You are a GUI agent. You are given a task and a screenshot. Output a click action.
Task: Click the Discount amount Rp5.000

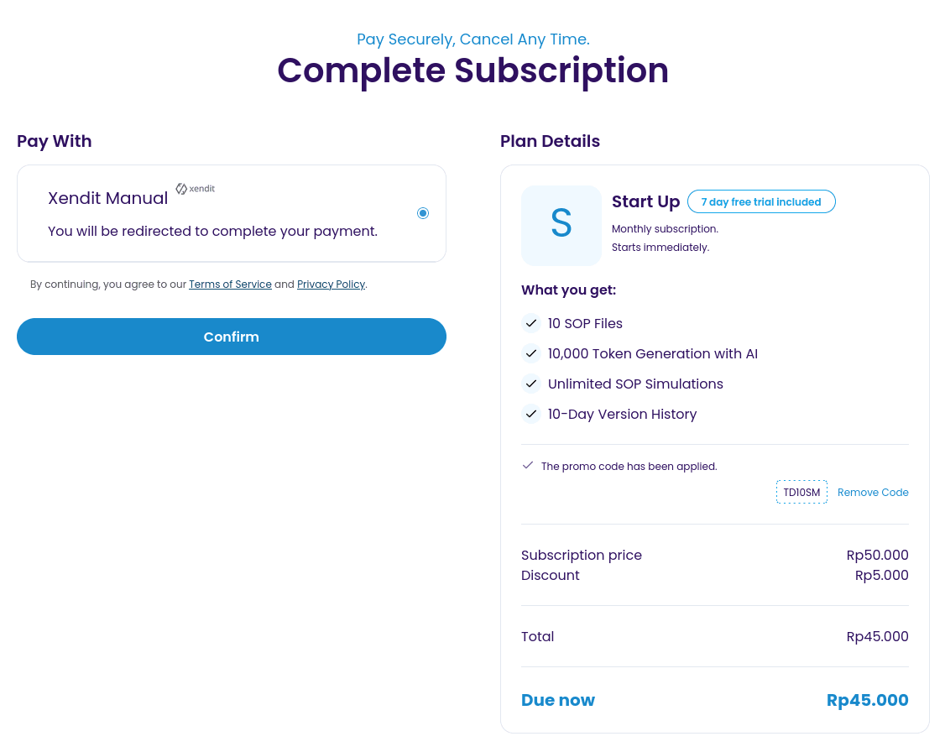pyautogui.click(x=881, y=575)
